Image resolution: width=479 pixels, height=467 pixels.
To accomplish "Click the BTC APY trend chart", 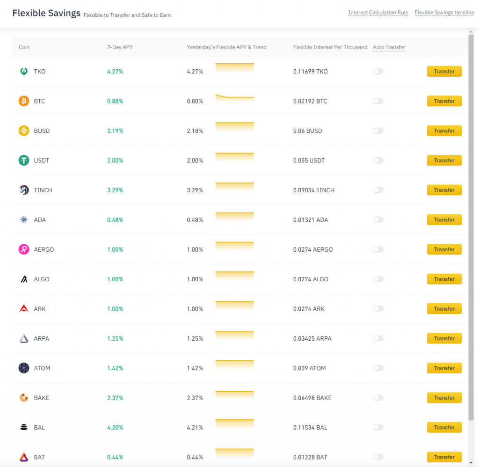I will tap(235, 98).
